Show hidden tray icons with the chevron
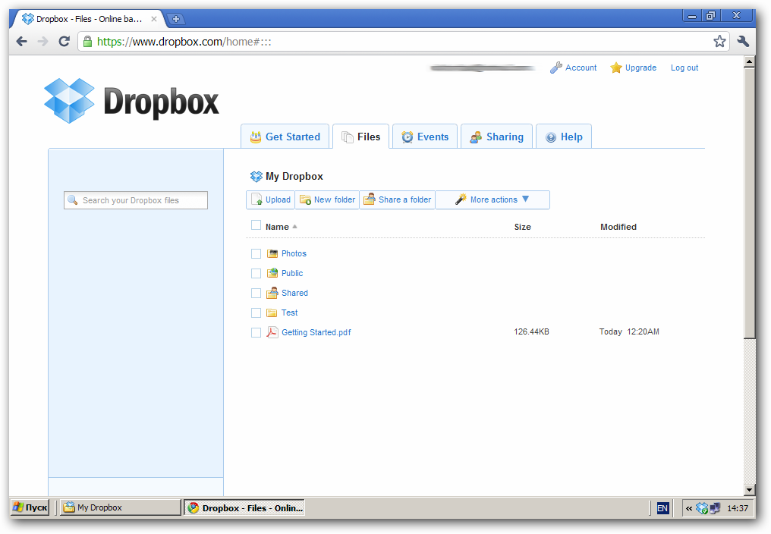The width and height of the screenshot is (771, 534). tap(689, 508)
